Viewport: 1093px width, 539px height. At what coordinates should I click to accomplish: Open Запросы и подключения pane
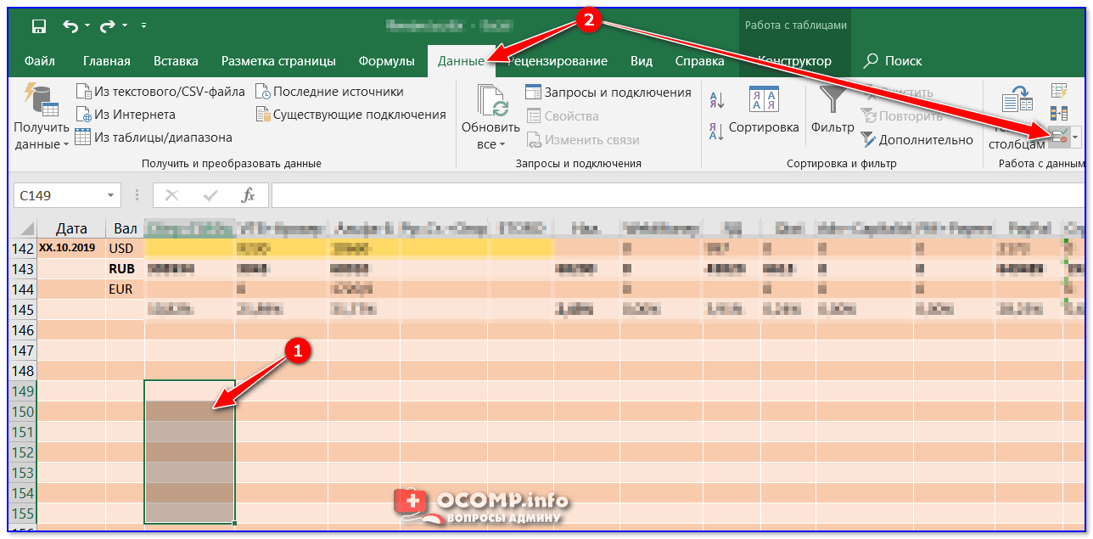point(608,92)
